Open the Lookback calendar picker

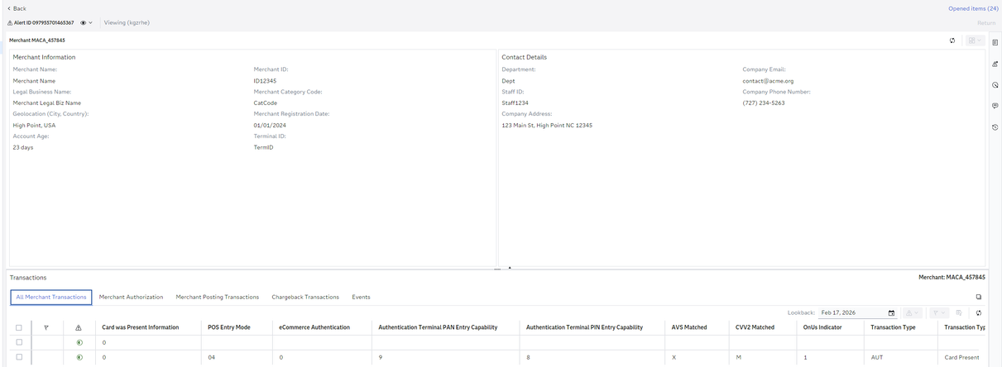(x=891, y=313)
